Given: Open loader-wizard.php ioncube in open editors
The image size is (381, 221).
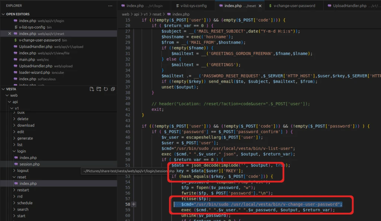Looking at the screenshot, I should [x=58, y=73].
